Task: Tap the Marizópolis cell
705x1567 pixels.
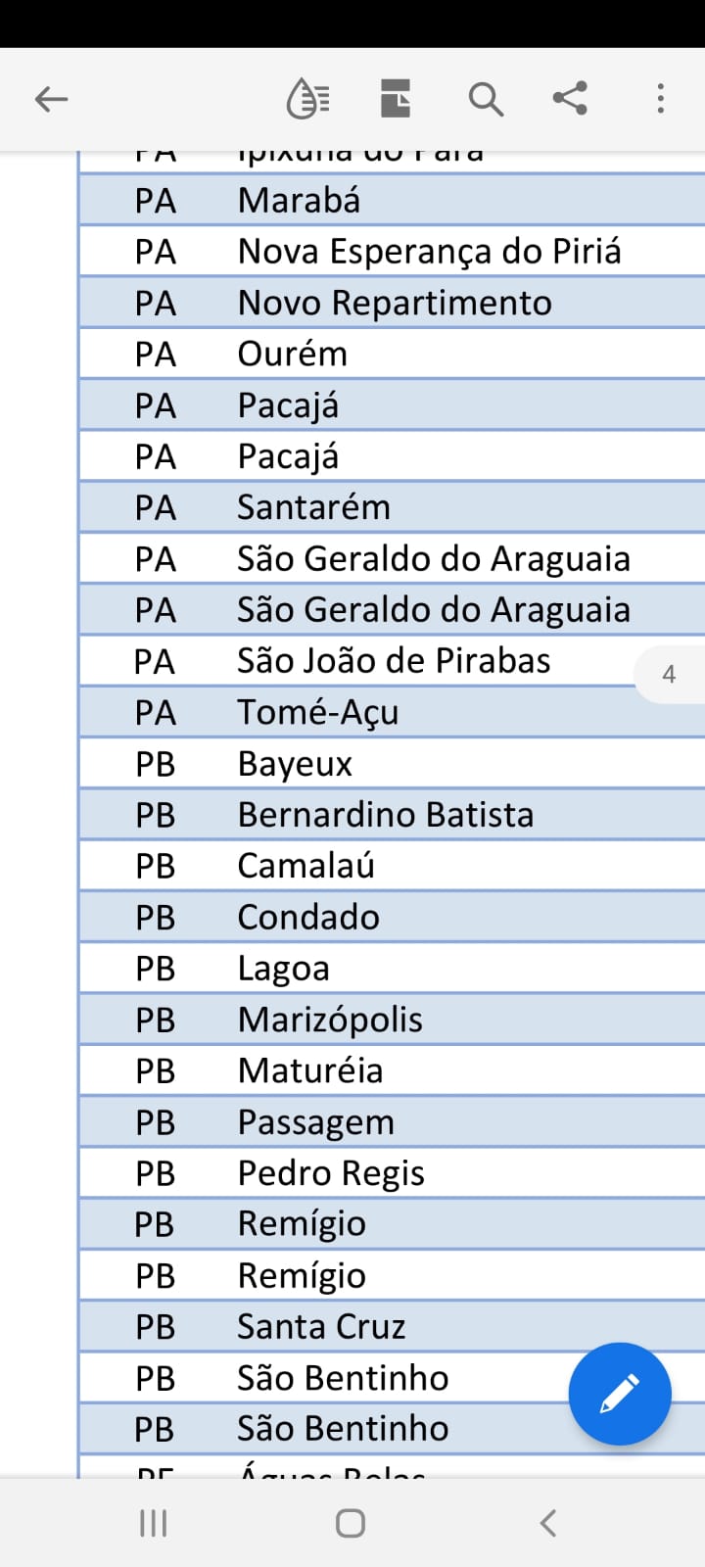Action: pyautogui.click(x=330, y=1020)
